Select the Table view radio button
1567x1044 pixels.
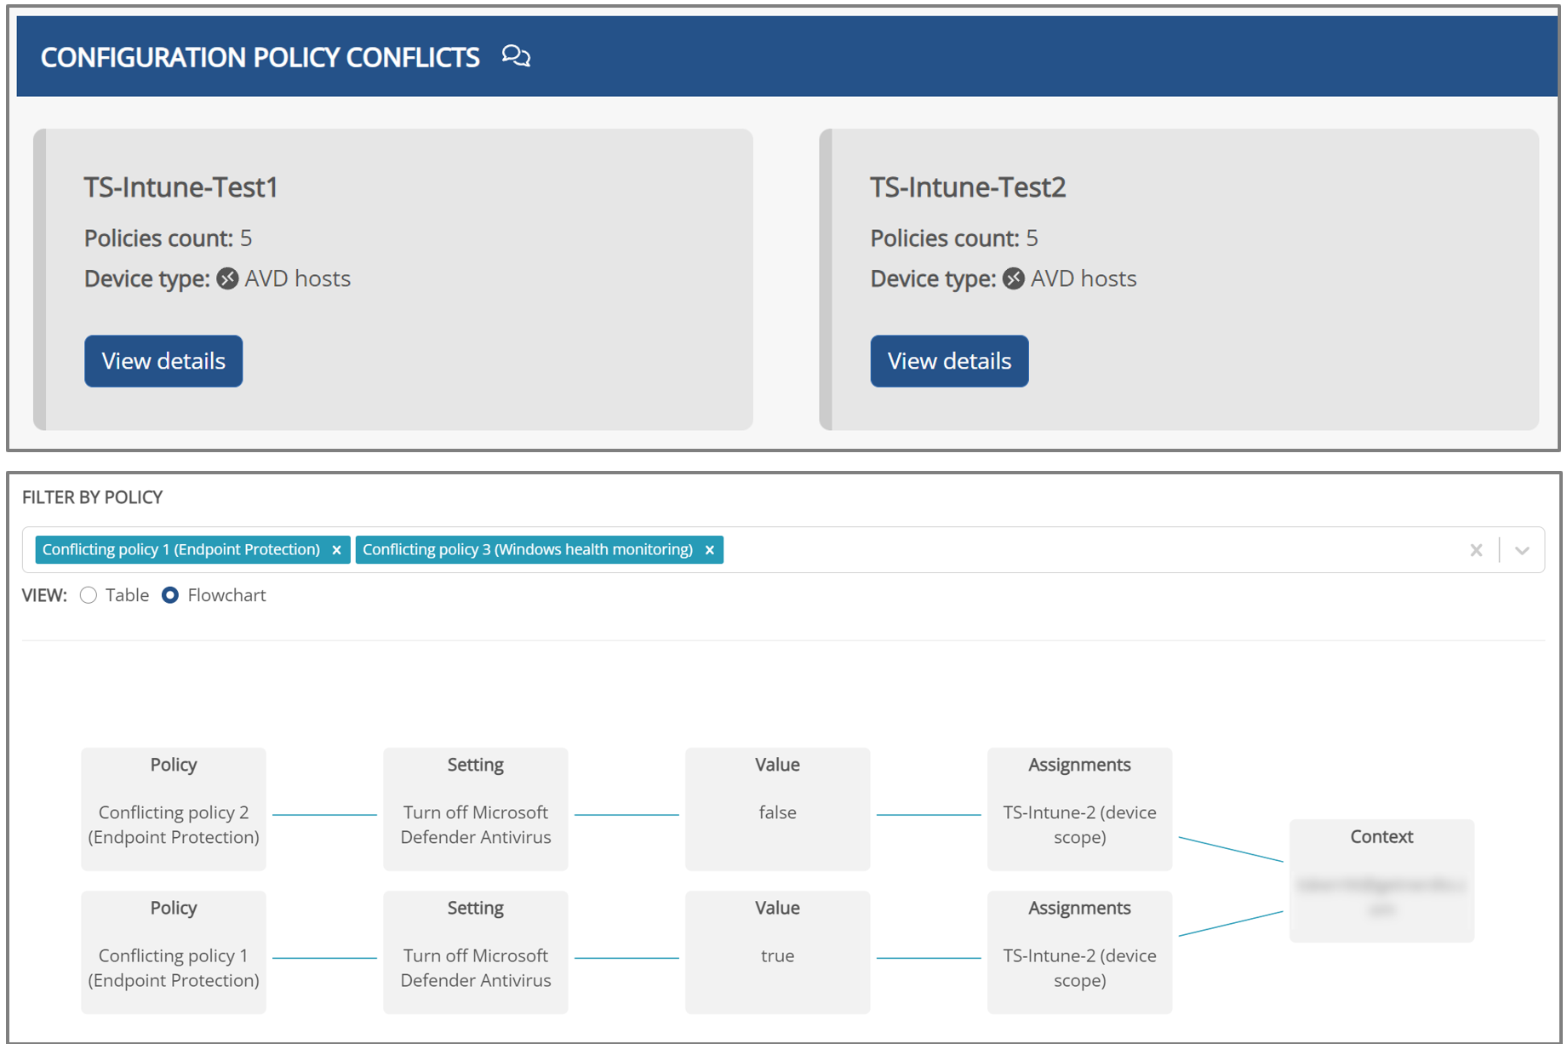coord(89,595)
